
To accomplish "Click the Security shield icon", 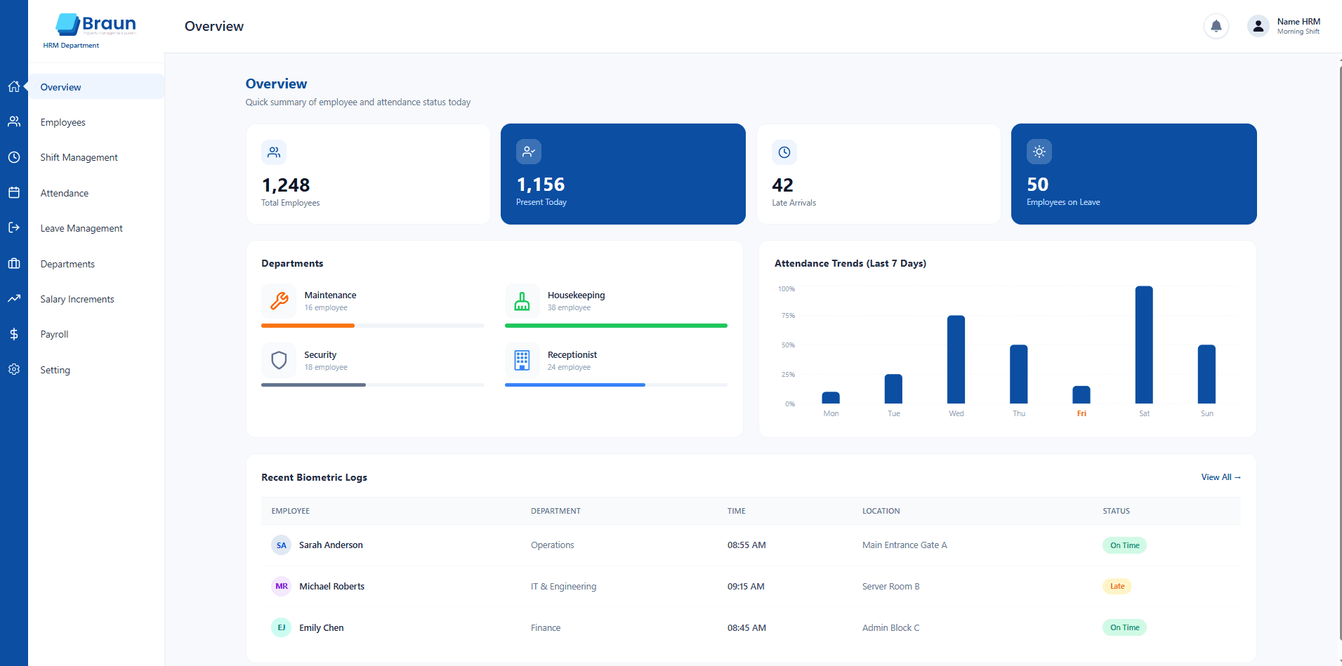I will tap(279, 361).
